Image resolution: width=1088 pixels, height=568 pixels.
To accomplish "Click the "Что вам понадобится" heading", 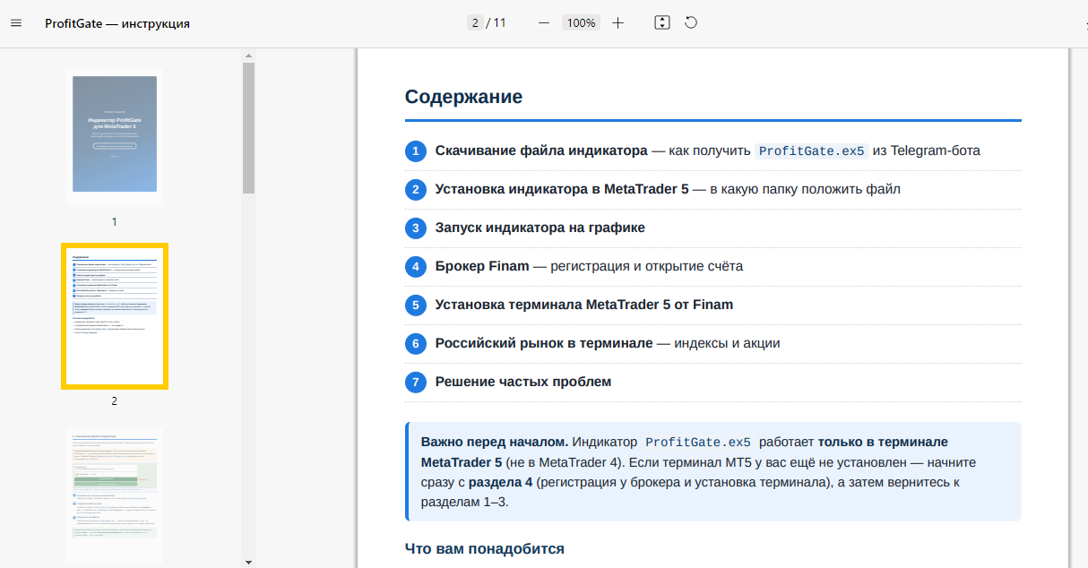I will click(x=485, y=548).
